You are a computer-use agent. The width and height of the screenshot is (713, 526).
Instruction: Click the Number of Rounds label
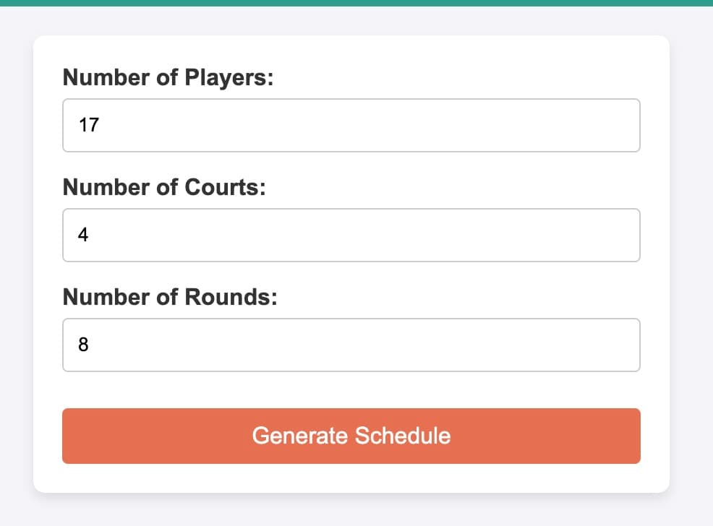click(169, 297)
